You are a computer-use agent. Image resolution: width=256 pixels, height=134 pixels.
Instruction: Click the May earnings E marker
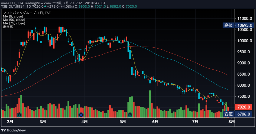(130, 115)
